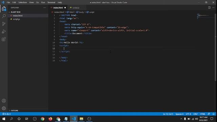Open volume control in system tray
Image resolution: width=217 pixels, height=122 pixels.
pos(197,119)
